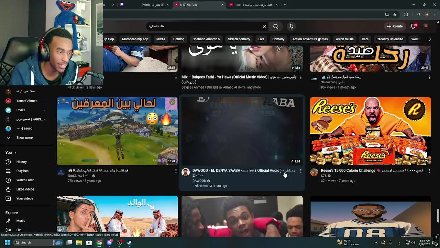Viewport: 440px width, 248px height.
Task: Select the Asian music chip
Action: click(345, 39)
